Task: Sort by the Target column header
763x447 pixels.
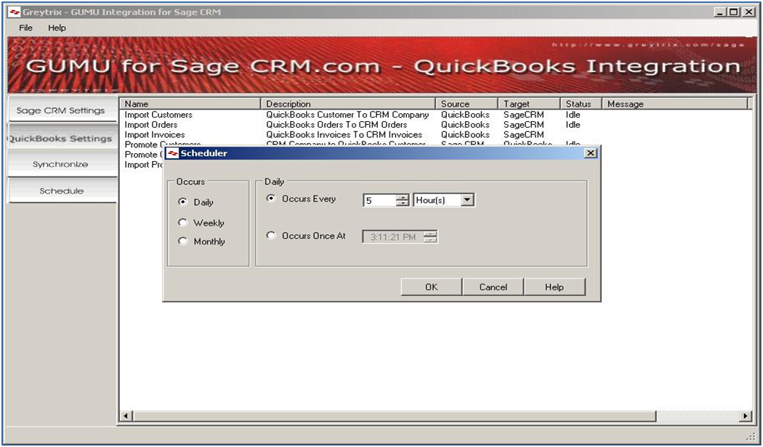Action: [529, 104]
